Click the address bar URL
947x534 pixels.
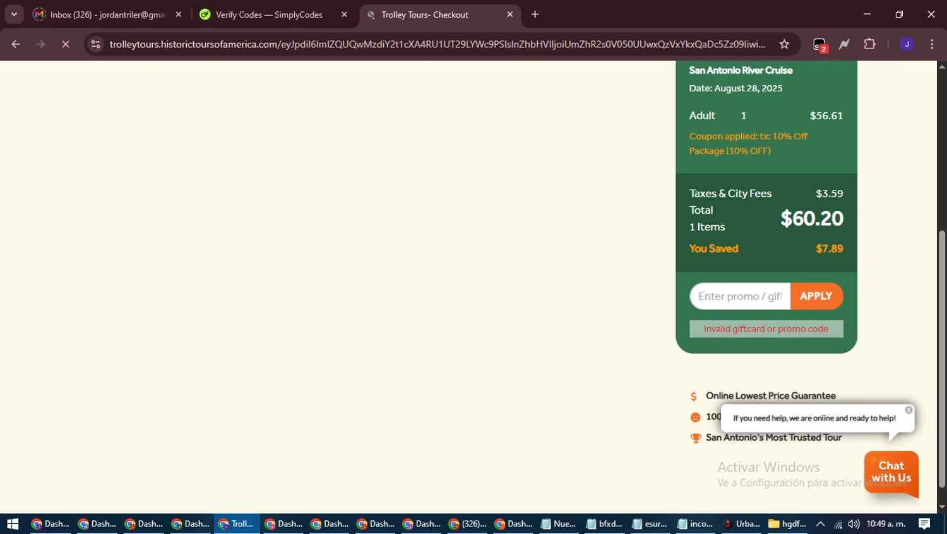tap(437, 44)
